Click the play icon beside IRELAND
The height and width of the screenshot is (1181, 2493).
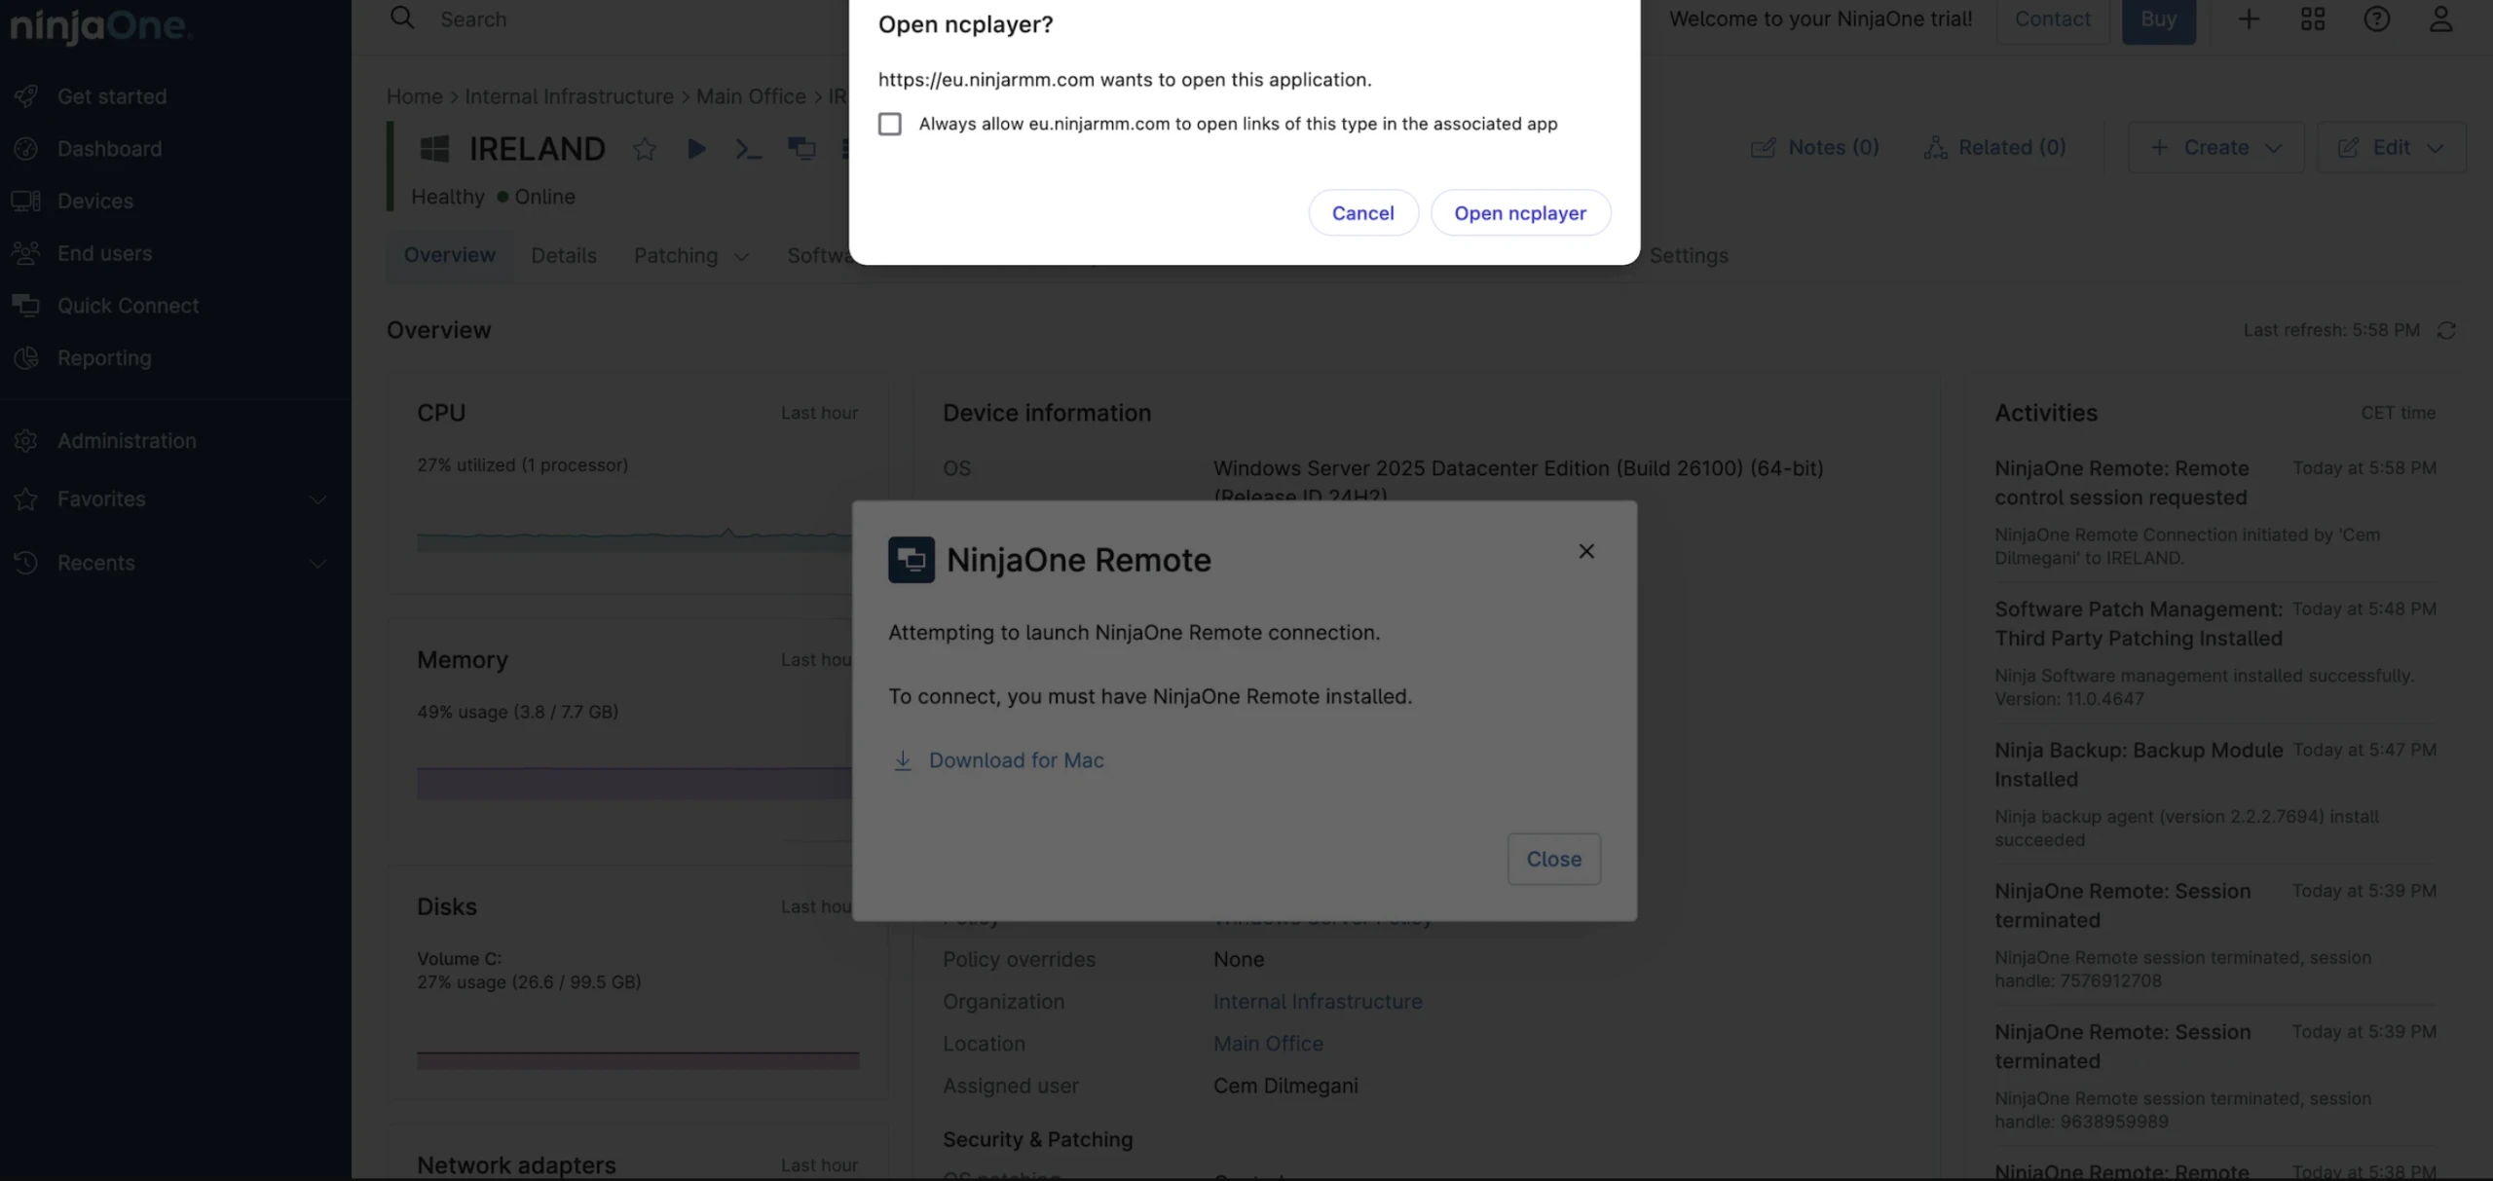tap(696, 148)
